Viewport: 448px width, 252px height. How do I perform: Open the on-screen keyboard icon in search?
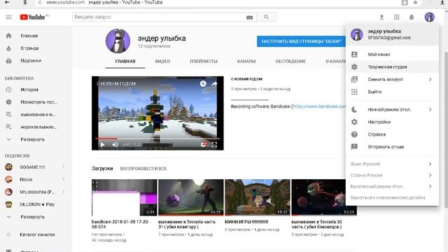click(249, 17)
